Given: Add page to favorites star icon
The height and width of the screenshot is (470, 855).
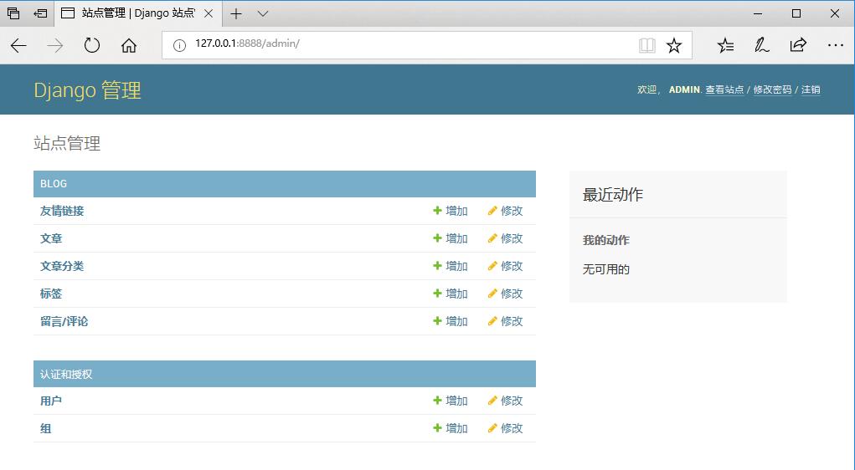Looking at the screenshot, I should click(674, 45).
